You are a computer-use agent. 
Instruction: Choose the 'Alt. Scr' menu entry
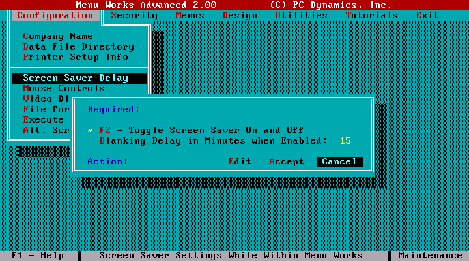pos(46,130)
